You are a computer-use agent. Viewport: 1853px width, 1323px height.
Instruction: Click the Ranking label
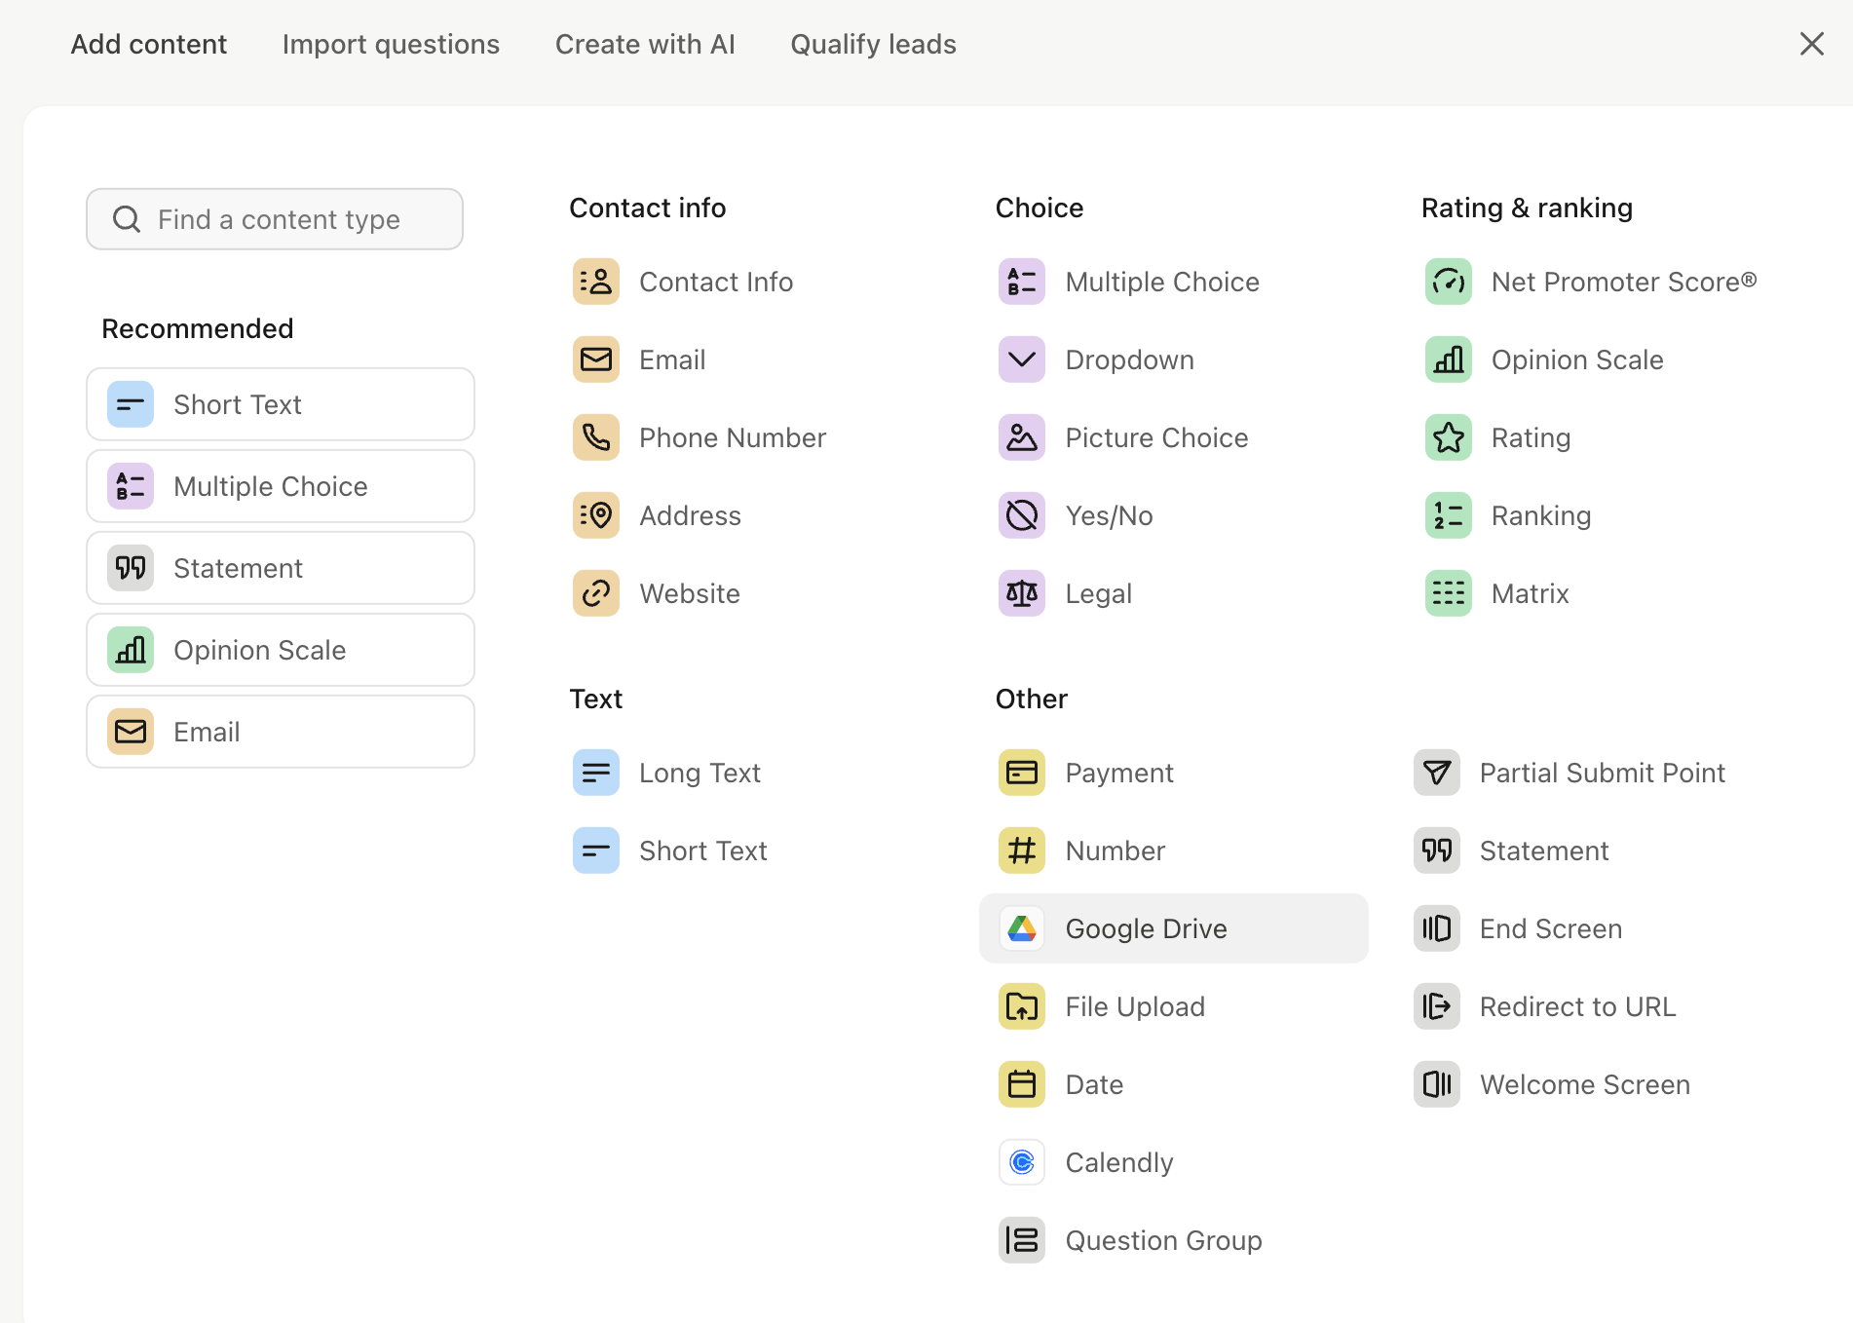point(1540,516)
